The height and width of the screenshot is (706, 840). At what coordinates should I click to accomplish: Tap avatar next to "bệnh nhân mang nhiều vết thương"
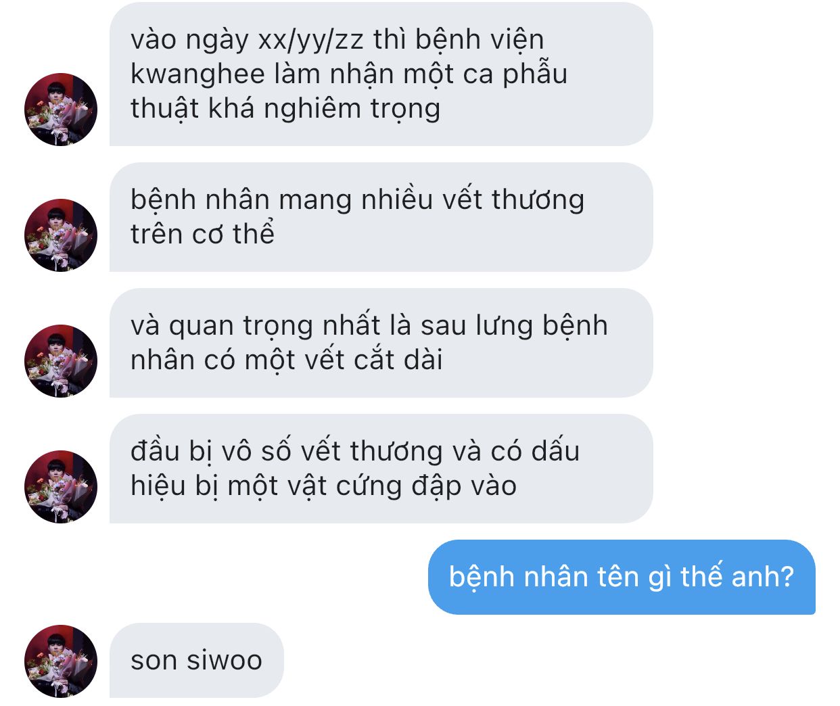point(61,235)
